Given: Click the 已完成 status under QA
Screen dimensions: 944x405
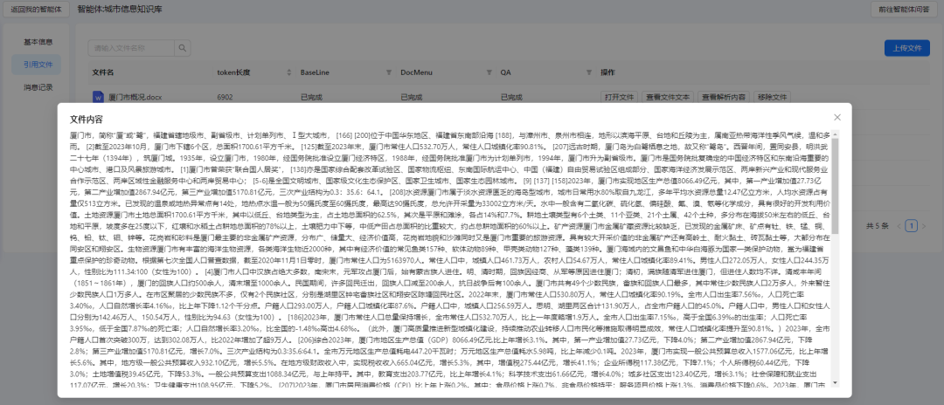Looking at the screenshot, I should pyautogui.click(x=511, y=97).
